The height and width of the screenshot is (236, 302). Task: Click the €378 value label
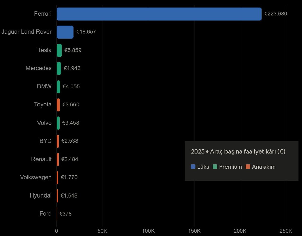coord(66,214)
